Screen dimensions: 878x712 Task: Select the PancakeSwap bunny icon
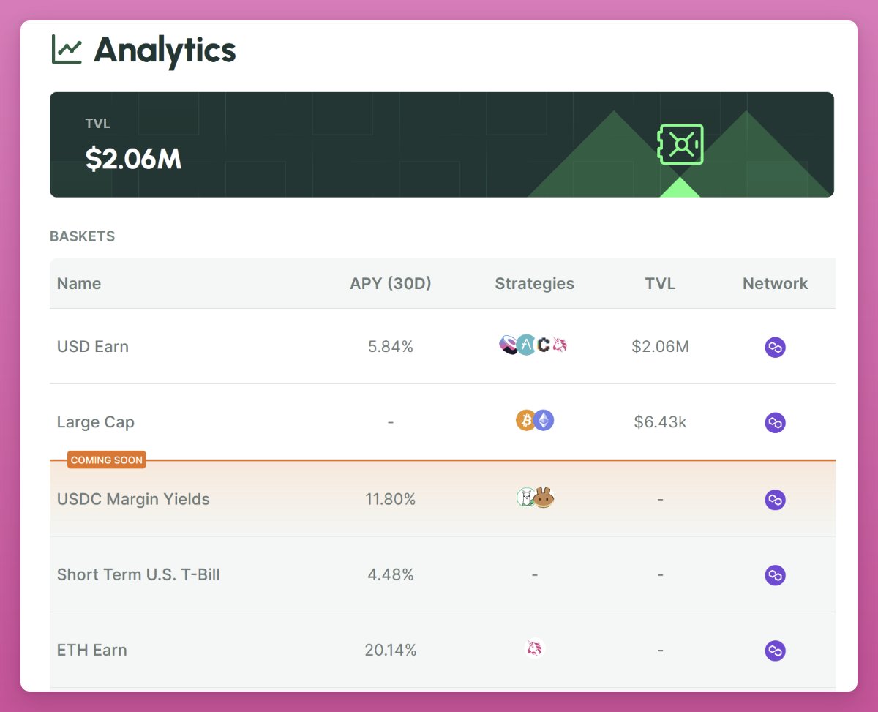click(543, 498)
